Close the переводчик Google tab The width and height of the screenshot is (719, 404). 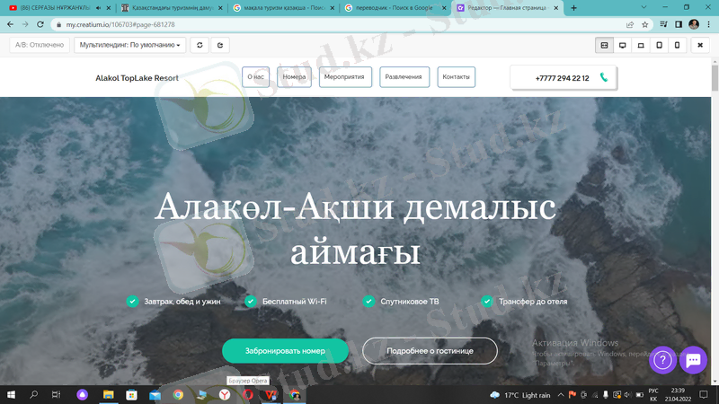[x=444, y=8]
